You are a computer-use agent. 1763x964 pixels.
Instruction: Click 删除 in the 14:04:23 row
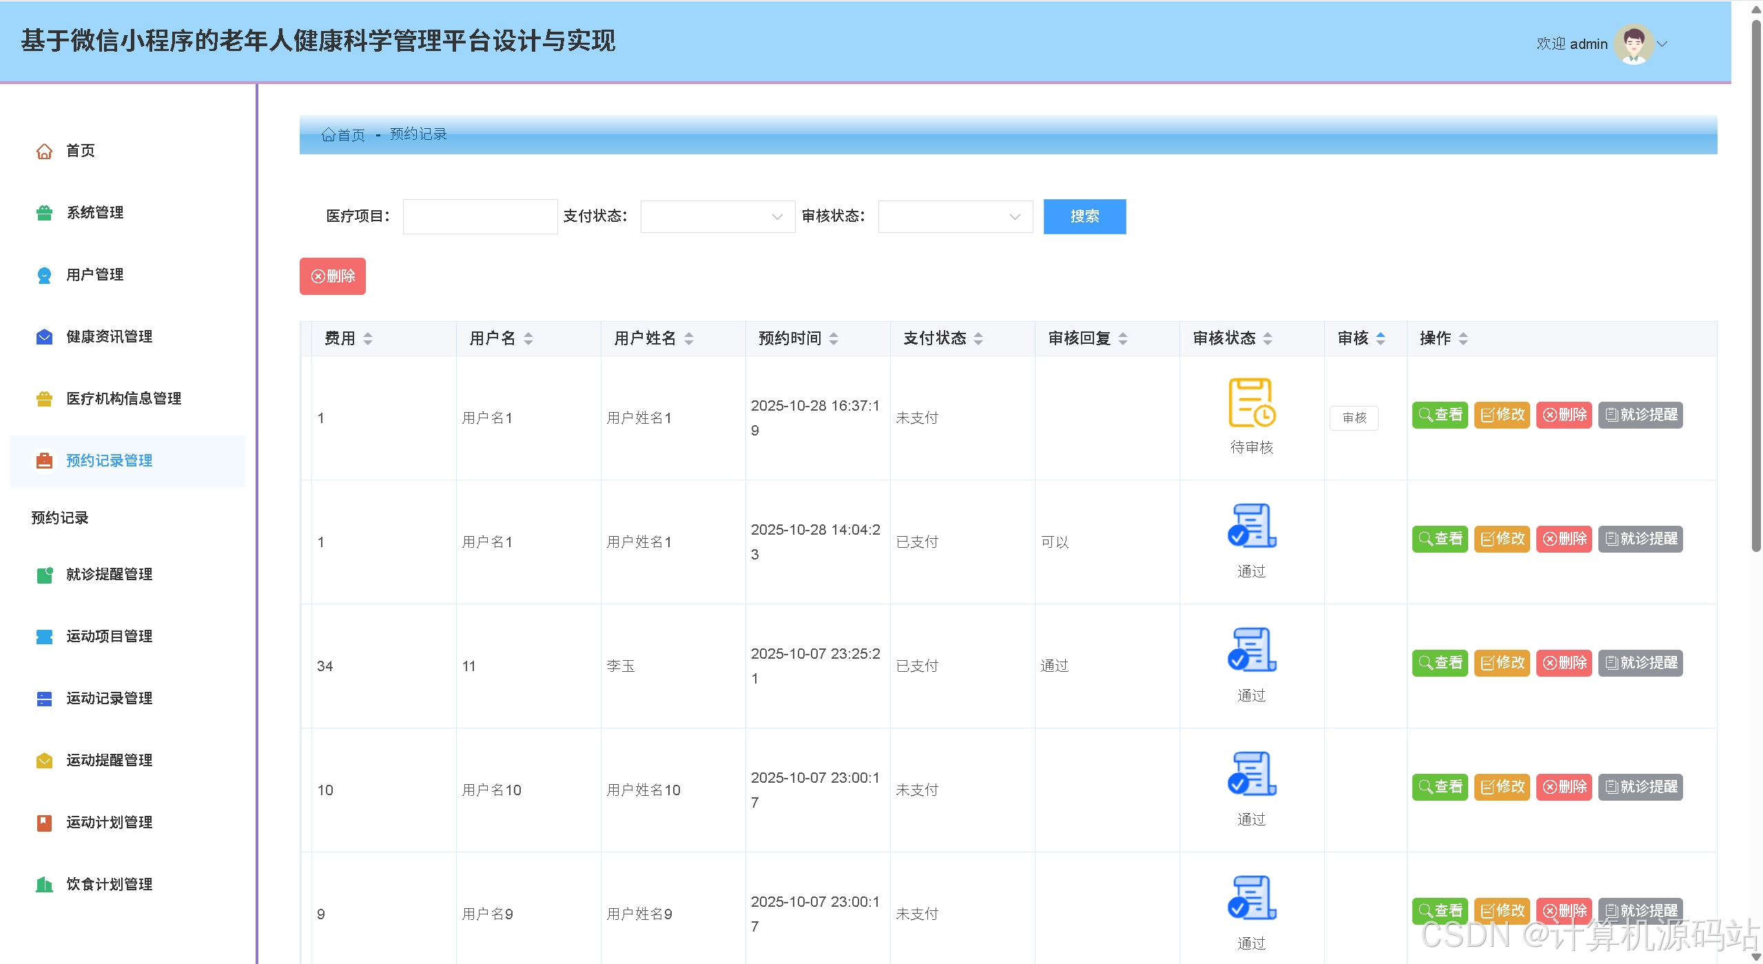[x=1564, y=539]
